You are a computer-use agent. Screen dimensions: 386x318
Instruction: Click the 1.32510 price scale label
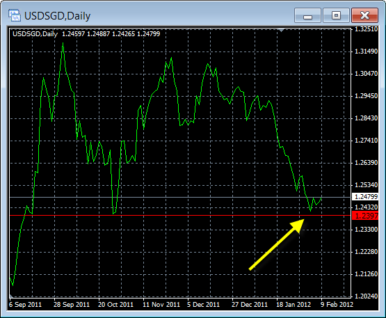click(x=366, y=29)
